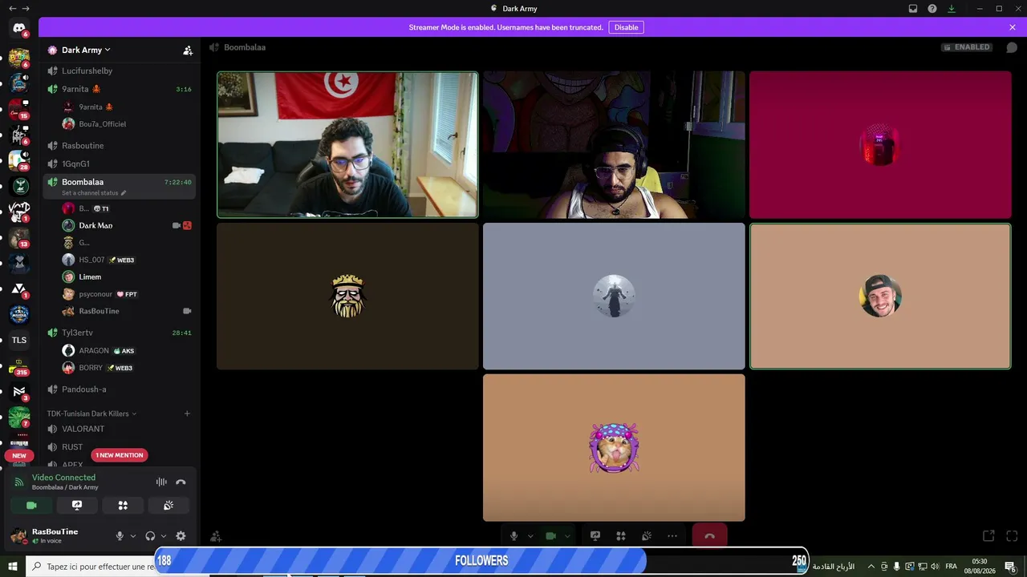The image size is (1027, 577).
Task: Disconnect using the voice panel hang-up icon
Action: click(181, 482)
